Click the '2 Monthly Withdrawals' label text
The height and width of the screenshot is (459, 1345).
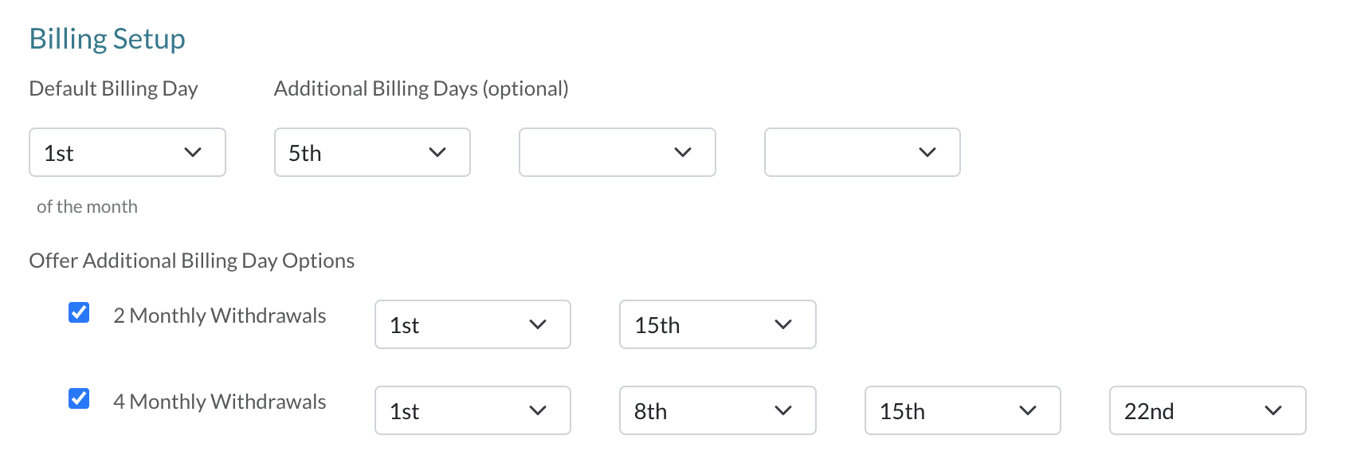pyautogui.click(x=219, y=316)
